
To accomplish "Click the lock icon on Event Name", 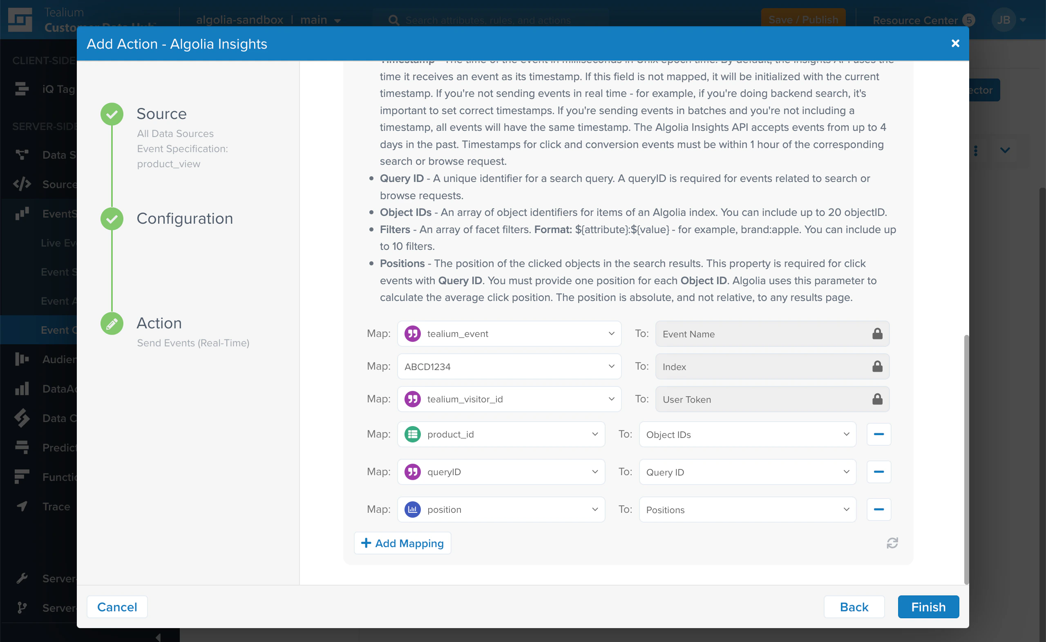I will click(x=877, y=334).
